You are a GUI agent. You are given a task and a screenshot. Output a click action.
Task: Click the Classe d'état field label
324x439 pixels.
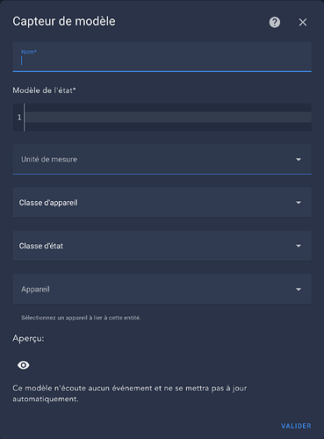coord(41,246)
